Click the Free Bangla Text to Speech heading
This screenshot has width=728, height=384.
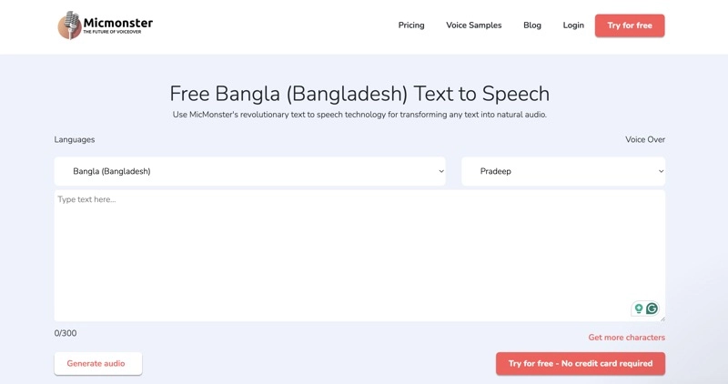[x=359, y=94]
